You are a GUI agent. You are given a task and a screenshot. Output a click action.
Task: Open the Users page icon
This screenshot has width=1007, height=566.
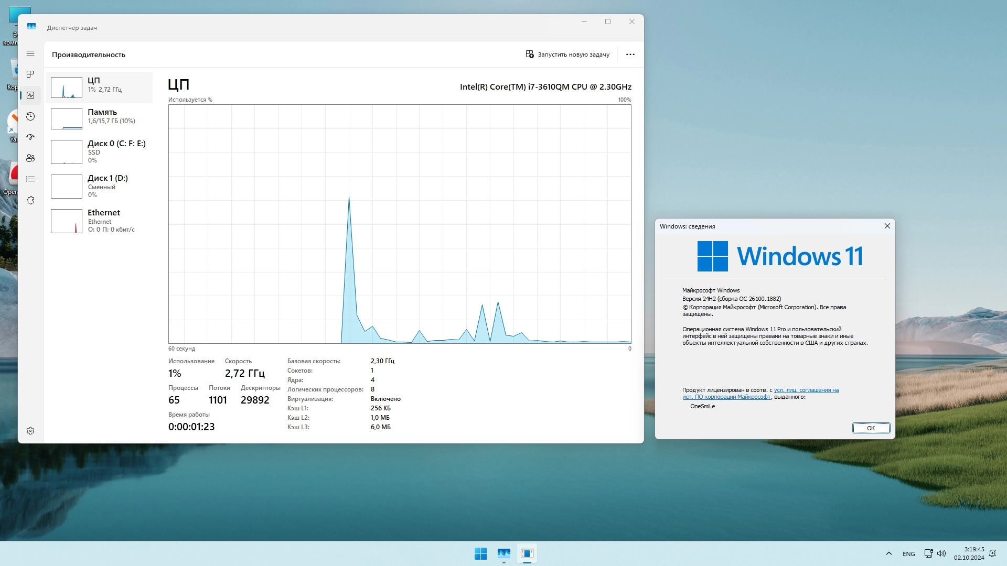[x=30, y=158]
